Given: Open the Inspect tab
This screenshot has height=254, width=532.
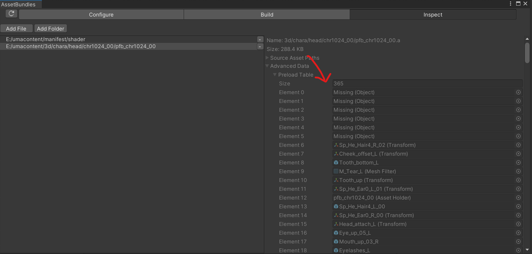Looking at the screenshot, I should (x=433, y=15).
